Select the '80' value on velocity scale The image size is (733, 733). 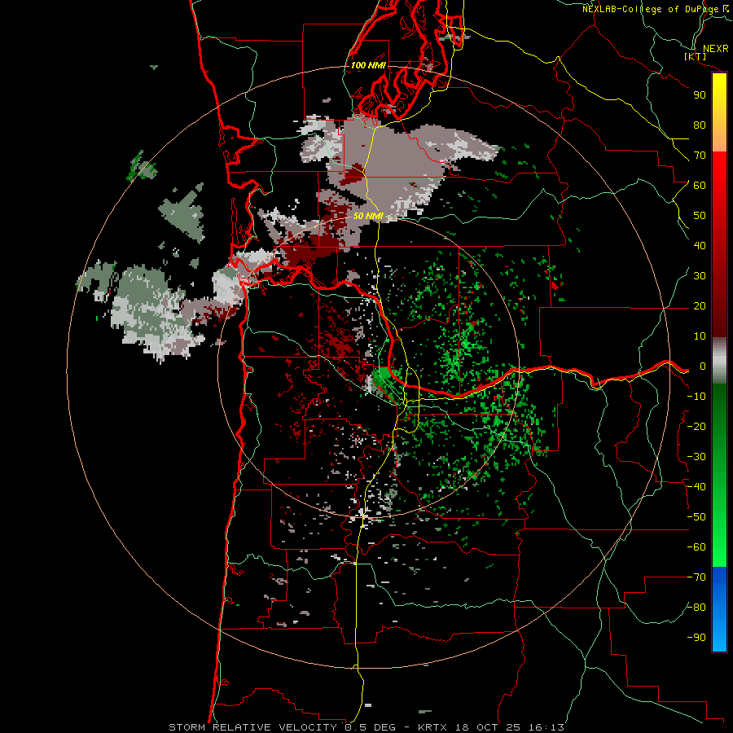click(x=700, y=125)
